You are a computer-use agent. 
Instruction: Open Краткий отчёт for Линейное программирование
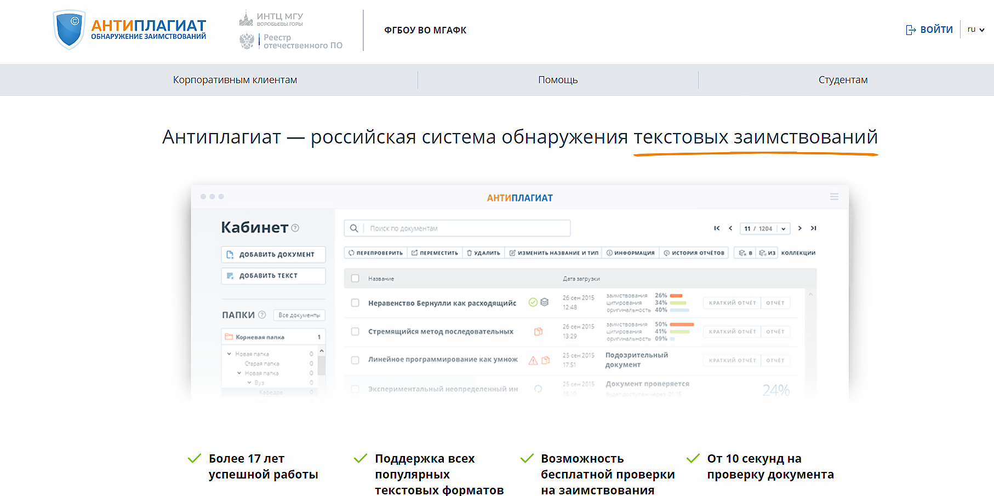[x=732, y=360]
